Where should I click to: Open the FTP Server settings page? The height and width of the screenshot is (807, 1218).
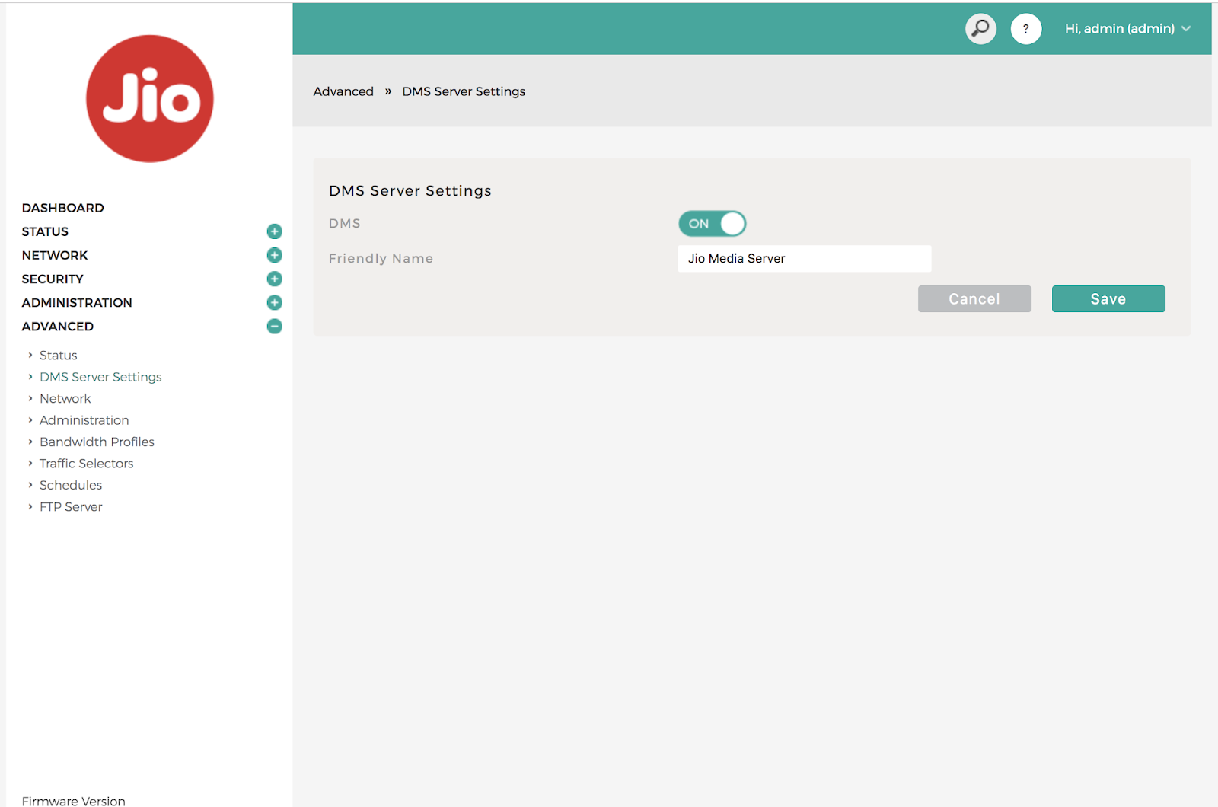[x=71, y=506]
